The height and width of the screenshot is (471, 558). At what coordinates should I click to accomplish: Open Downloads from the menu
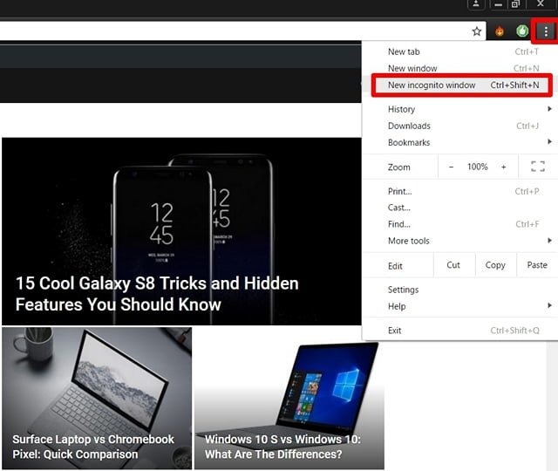tap(409, 126)
